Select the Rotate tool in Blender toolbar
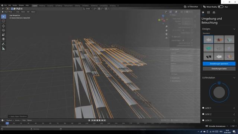This screenshot has height=134, width=238. [x=3, y=30]
